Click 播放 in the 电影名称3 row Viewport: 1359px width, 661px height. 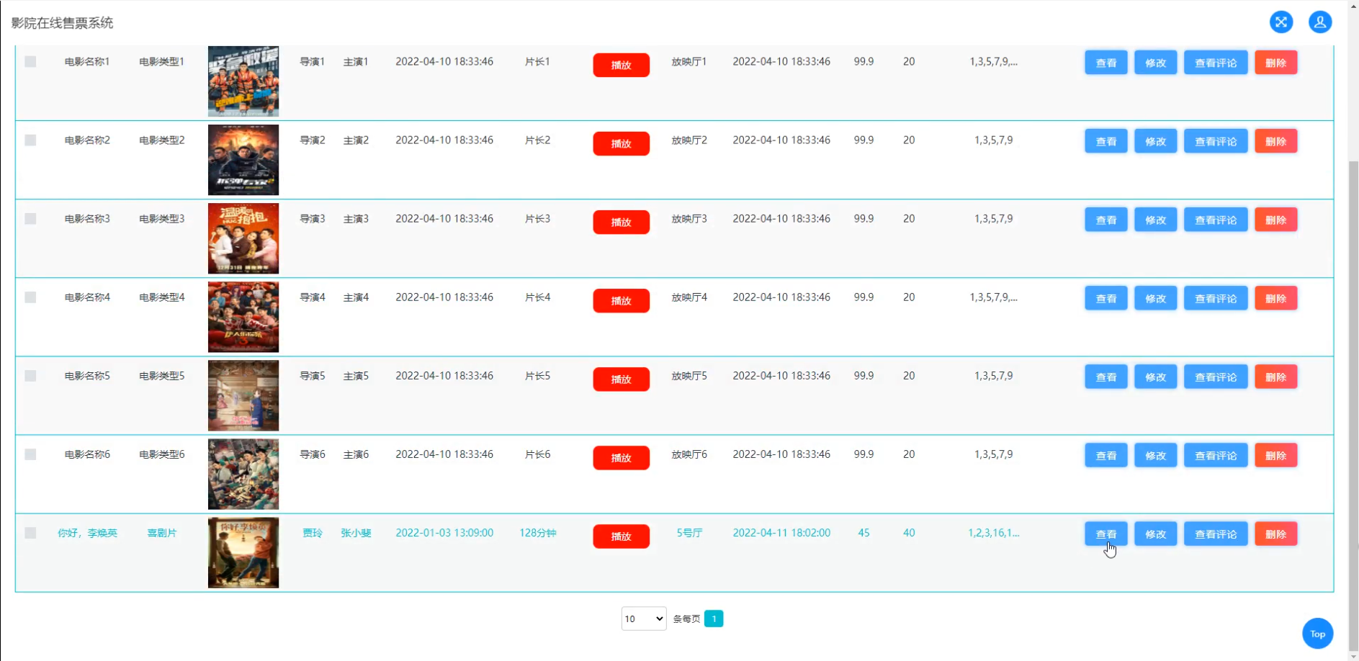tap(621, 222)
